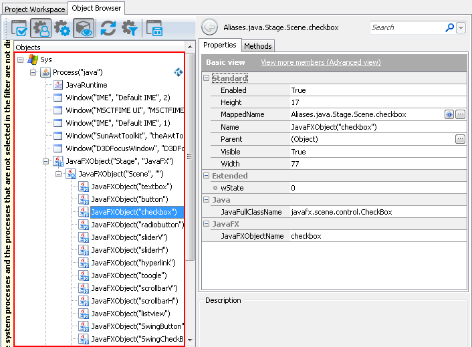
Task: Click the View more members (Advanced view) link
Action: [320, 62]
